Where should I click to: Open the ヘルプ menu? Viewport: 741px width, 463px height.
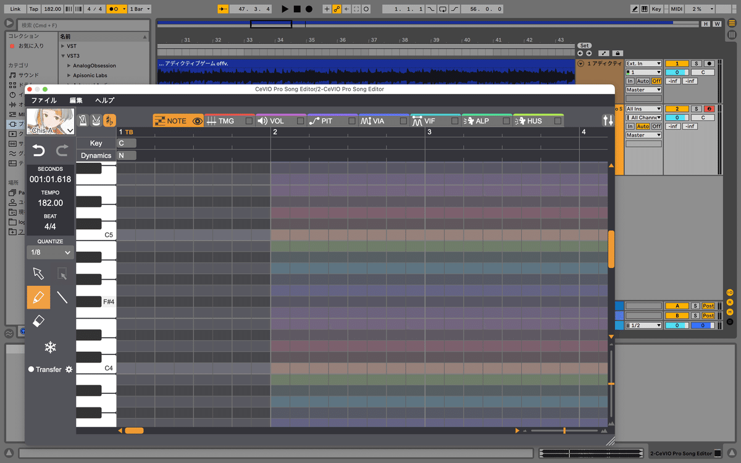pos(104,100)
